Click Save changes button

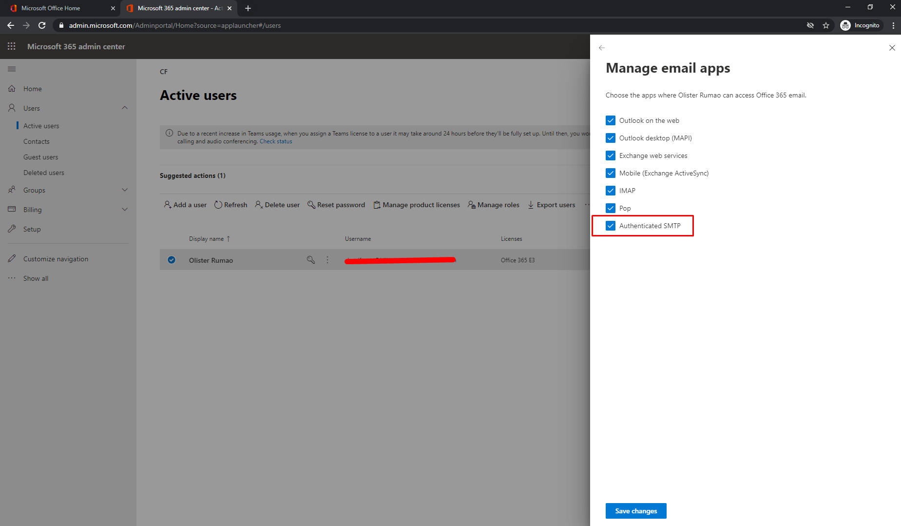point(636,511)
